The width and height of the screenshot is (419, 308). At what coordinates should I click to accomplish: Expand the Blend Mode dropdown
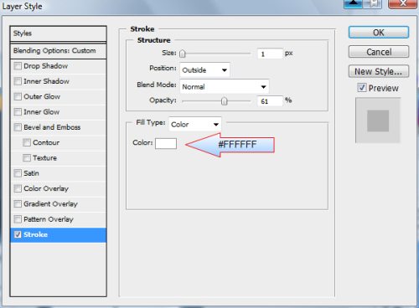(x=225, y=86)
